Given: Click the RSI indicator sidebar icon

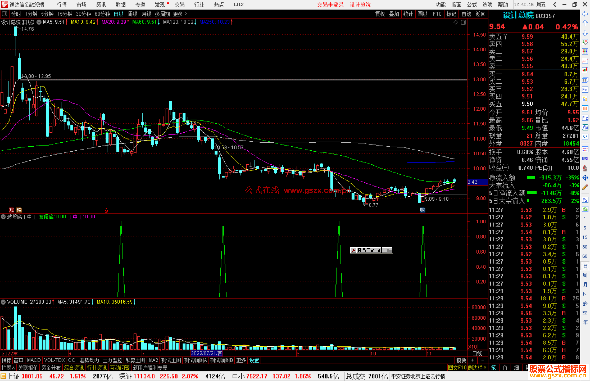Looking at the screenshot, I should (585, 159).
